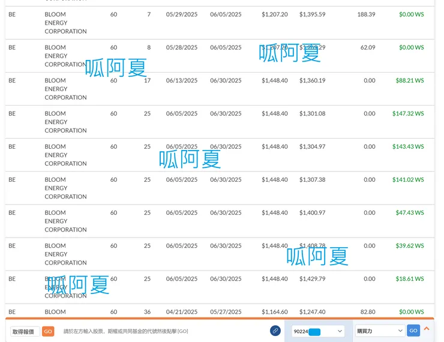Click the green $88.21 WS value
The height and width of the screenshot is (342, 444).
click(x=410, y=80)
